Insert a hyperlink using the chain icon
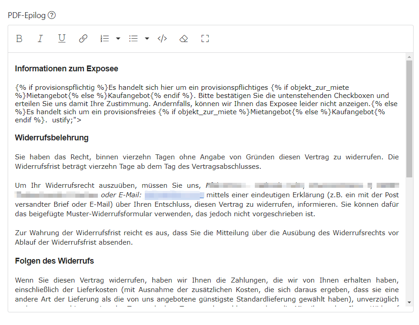 coord(83,39)
